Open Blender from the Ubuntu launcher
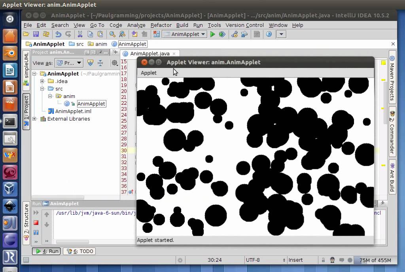405x272 pixels. tap(10, 53)
